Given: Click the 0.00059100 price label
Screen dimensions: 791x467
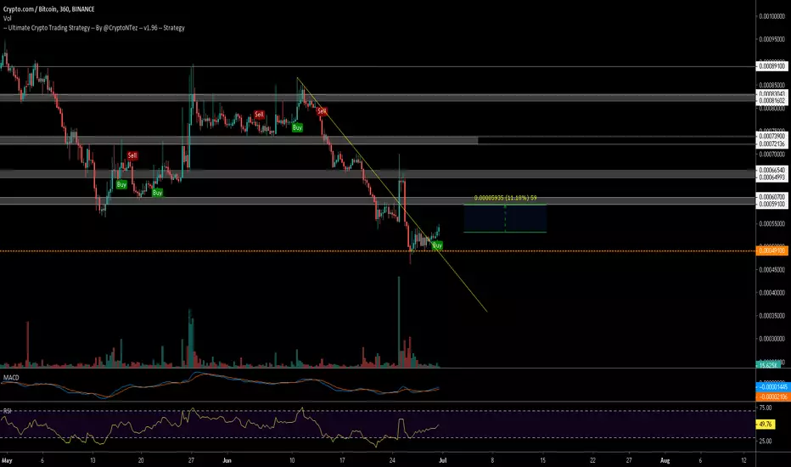Looking at the screenshot, I should coord(772,205).
